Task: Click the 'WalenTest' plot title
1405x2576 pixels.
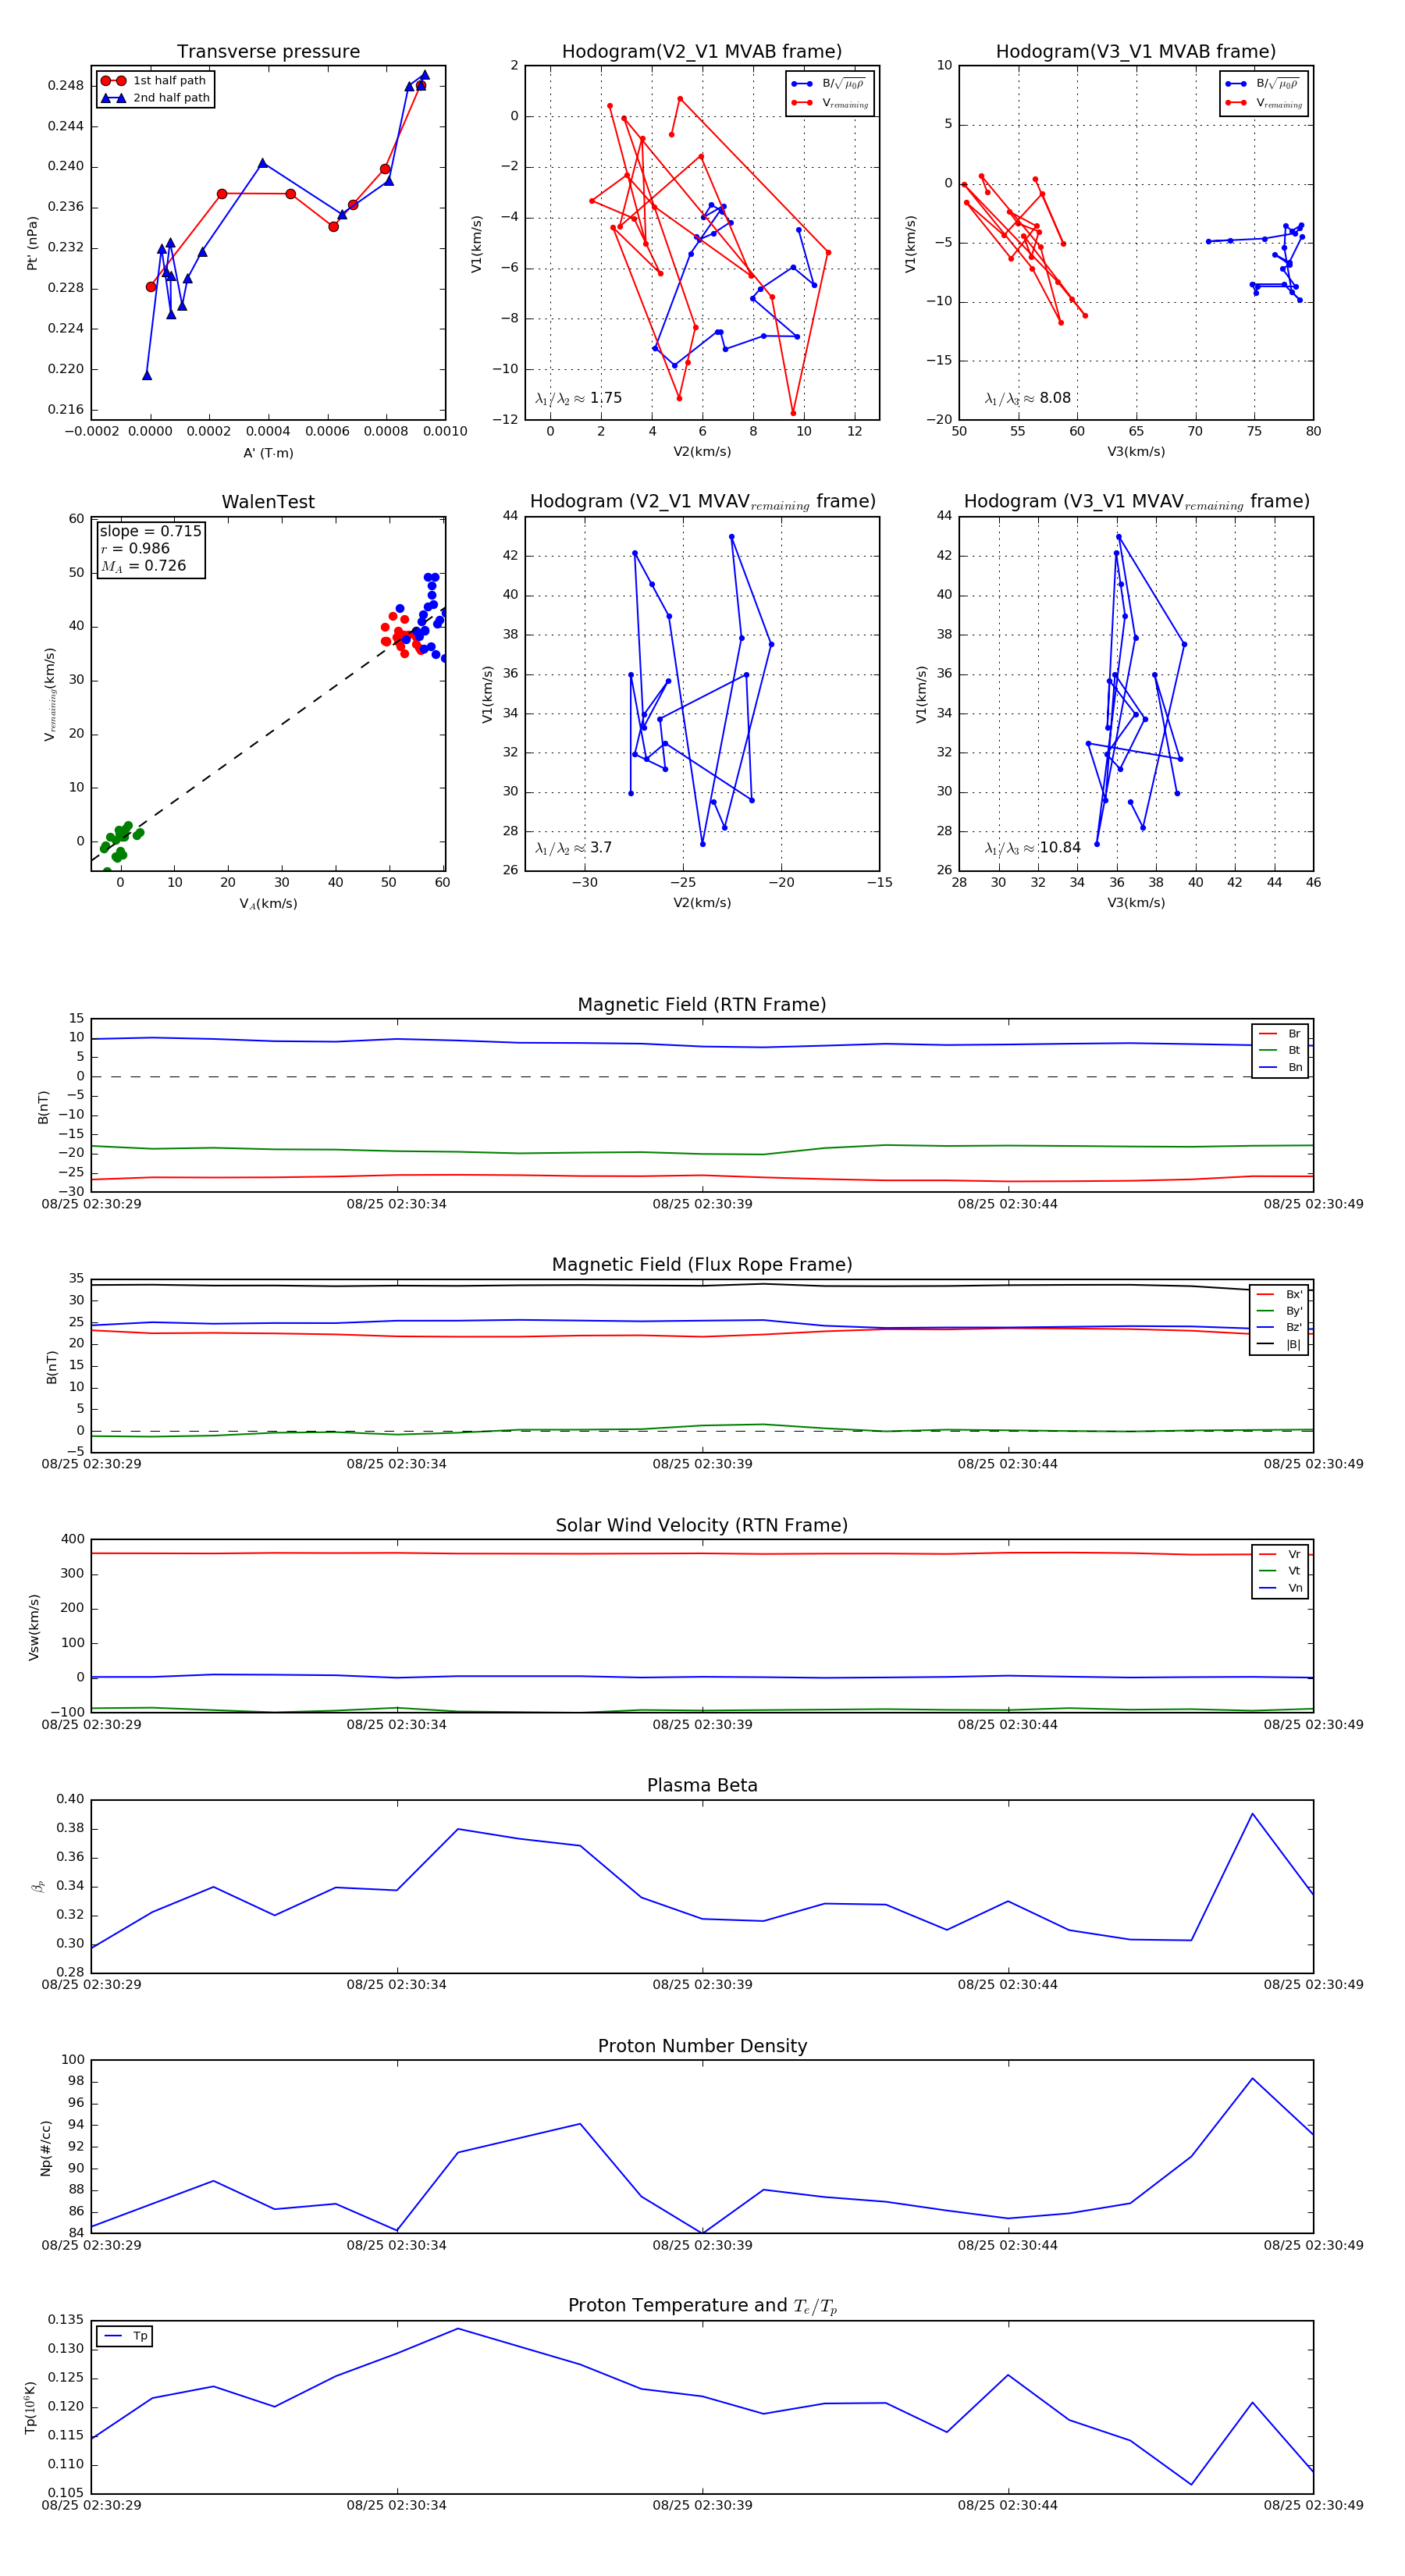Action: [268, 502]
